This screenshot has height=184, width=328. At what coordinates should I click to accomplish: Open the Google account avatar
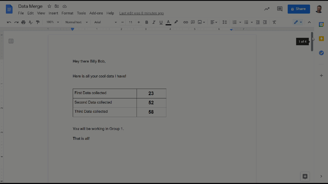click(319, 9)
